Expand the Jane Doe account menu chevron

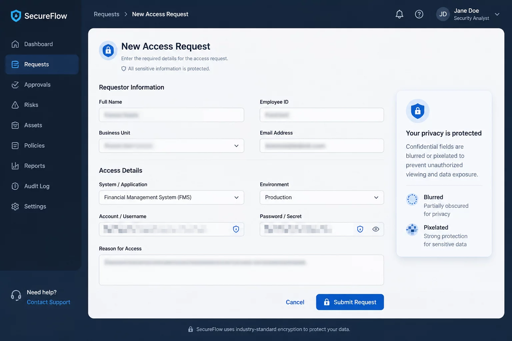click(497, 14)
